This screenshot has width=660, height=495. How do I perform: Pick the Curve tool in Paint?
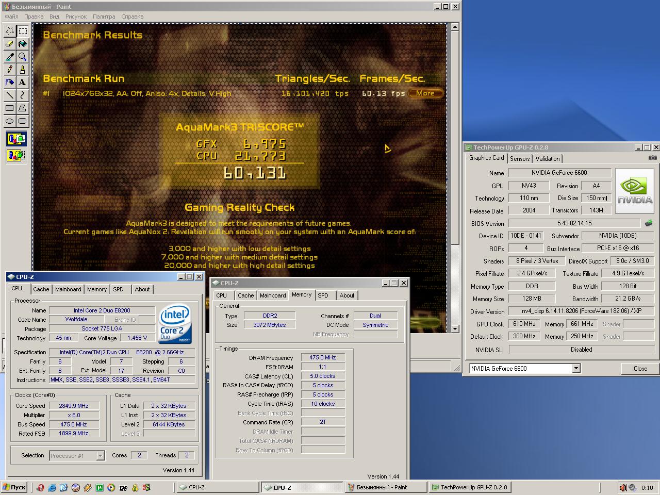23,95
